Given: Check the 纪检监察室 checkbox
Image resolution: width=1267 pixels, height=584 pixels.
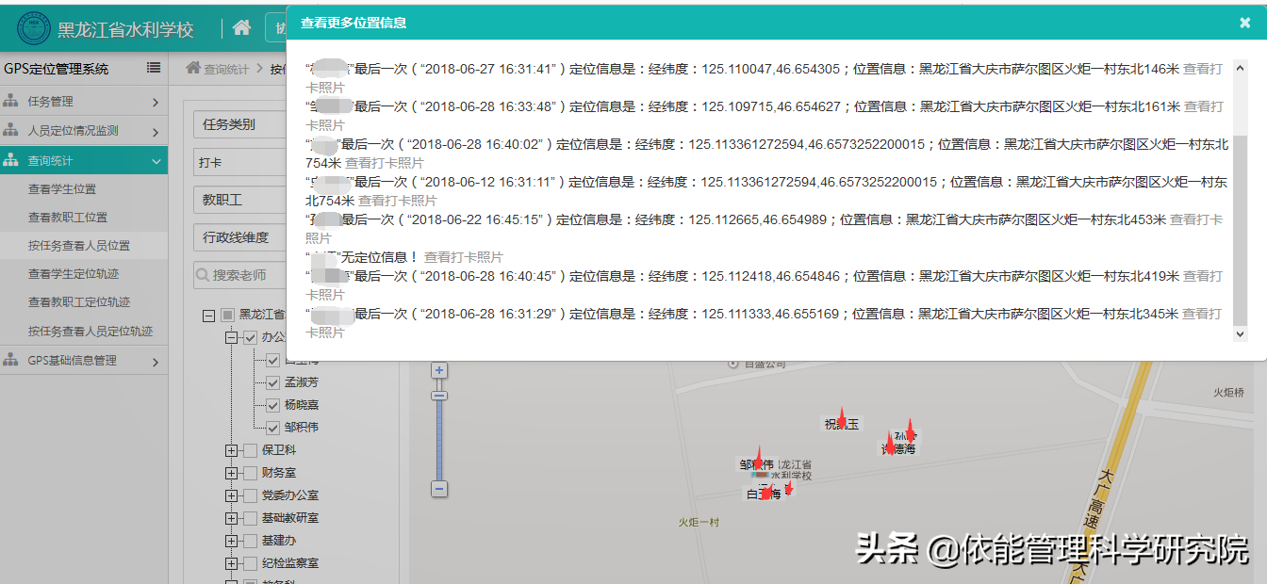Looking at the screenshot, I should (x=251, y=563).
